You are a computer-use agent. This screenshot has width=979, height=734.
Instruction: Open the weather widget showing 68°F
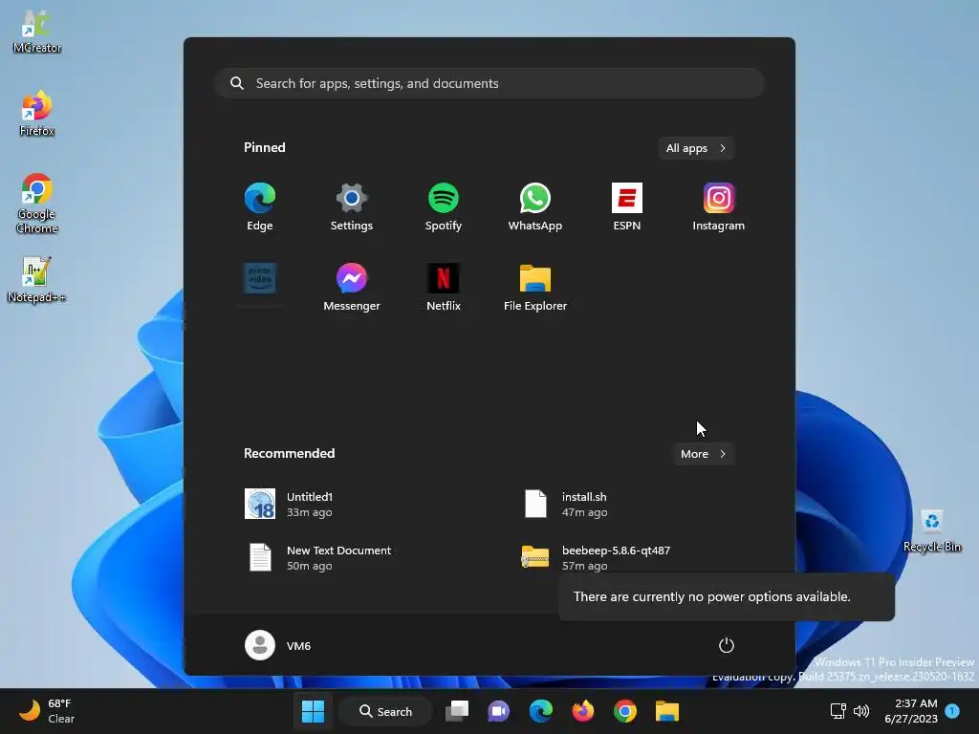(x=47, y=711)
